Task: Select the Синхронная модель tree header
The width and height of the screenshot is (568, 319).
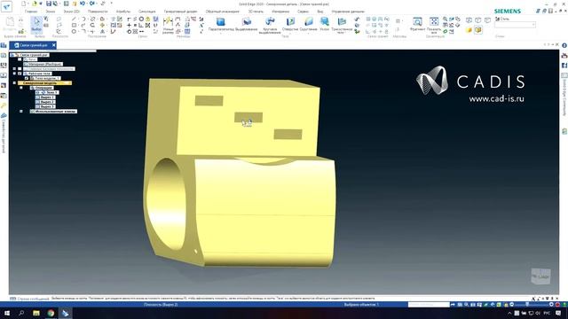Action: [x=45, y=82]
